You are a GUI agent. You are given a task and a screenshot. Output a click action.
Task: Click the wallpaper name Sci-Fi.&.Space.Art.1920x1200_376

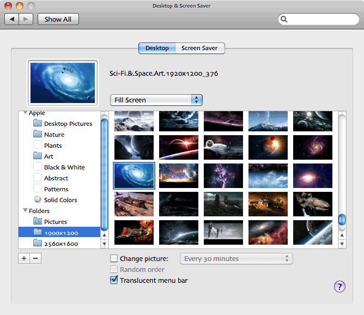click(x=163, y=74)
